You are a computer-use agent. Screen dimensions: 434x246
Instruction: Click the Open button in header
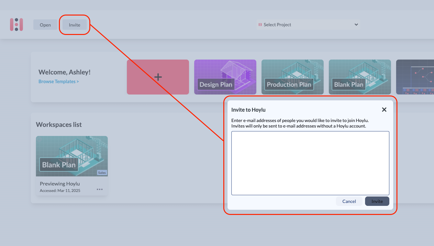[45, 25]
